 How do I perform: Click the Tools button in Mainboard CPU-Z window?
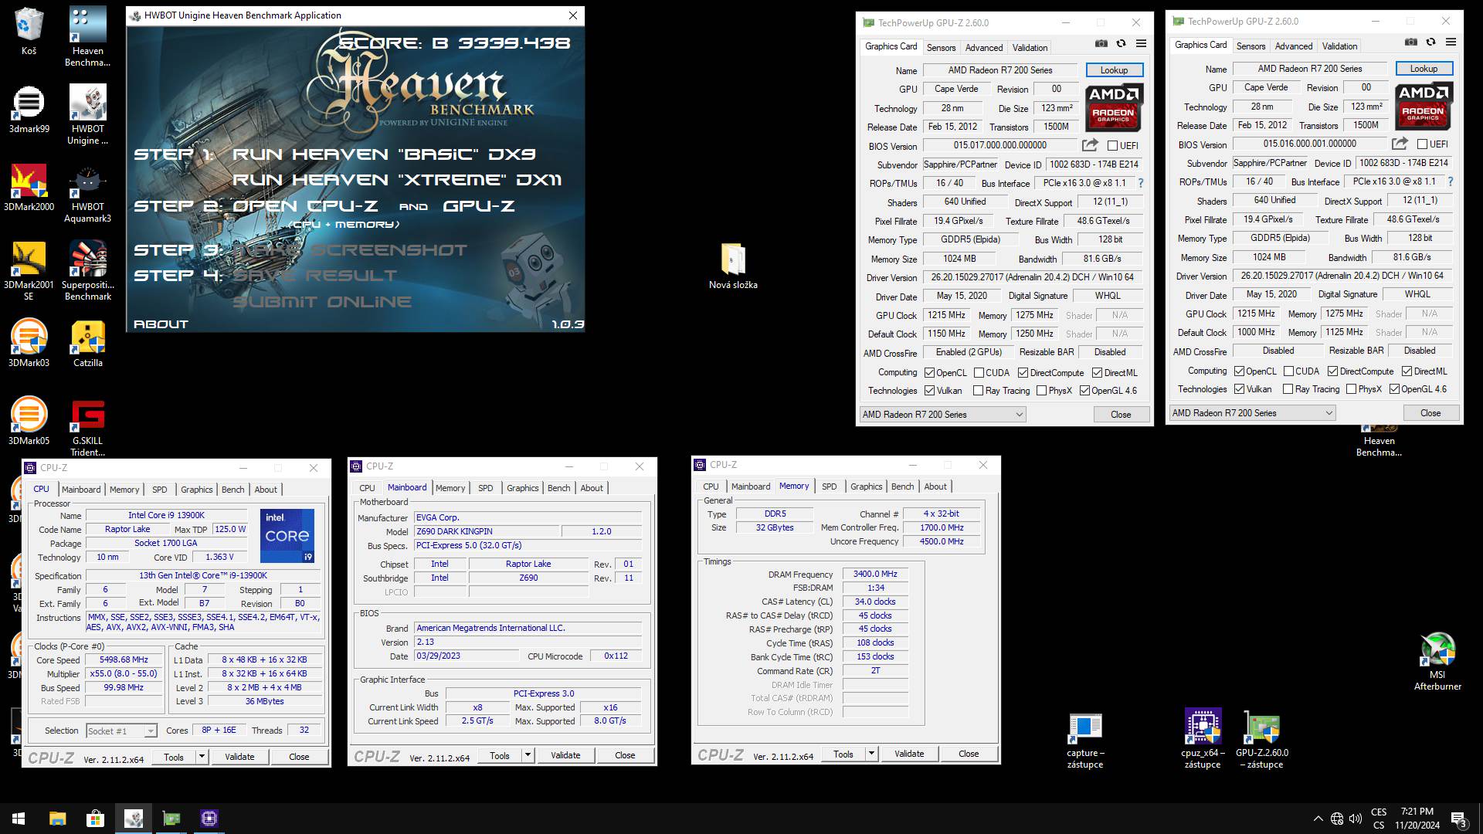click(x=500, y=755)
